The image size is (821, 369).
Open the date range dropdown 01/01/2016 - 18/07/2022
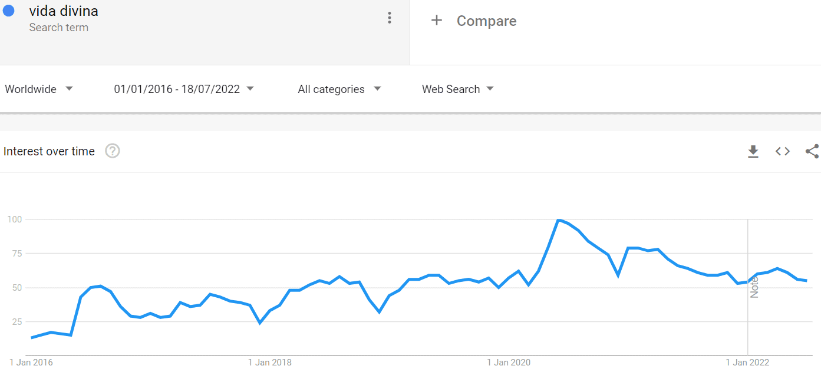pos(184,89)
